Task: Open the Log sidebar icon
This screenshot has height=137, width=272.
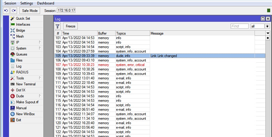Action: click(13, 66)
